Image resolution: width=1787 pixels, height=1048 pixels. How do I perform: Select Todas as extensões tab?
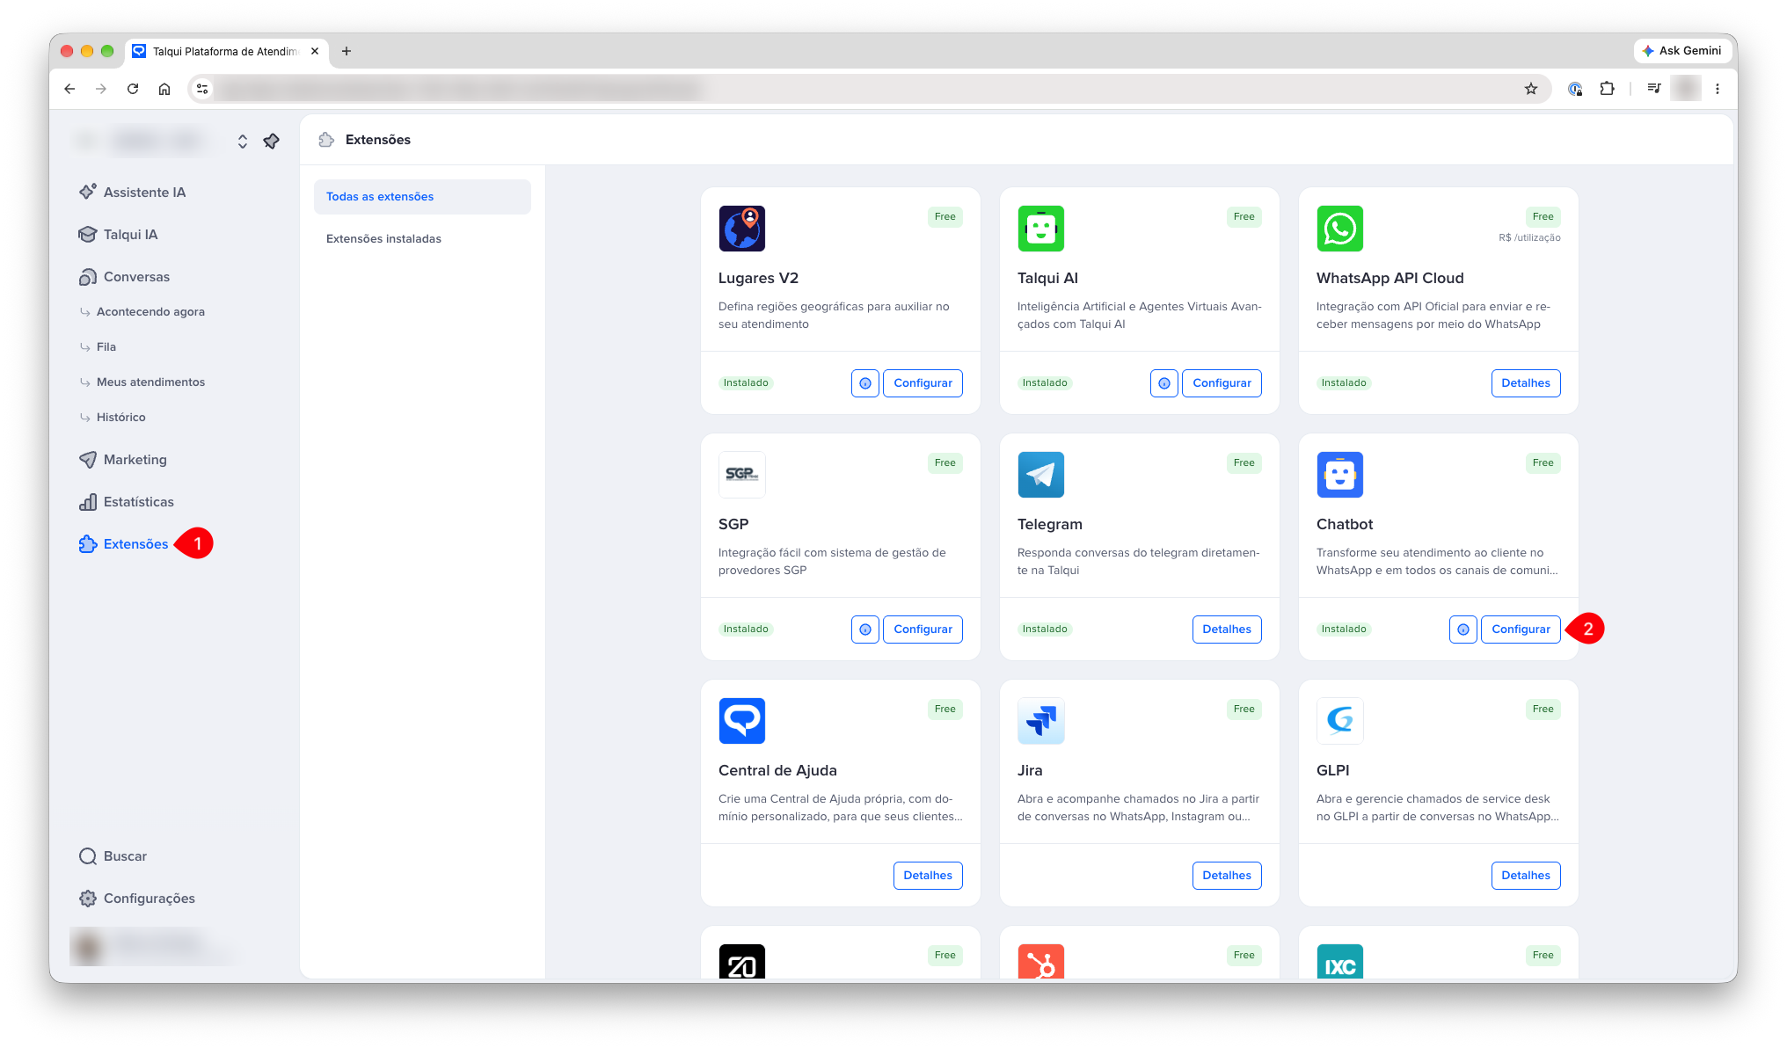422,196
